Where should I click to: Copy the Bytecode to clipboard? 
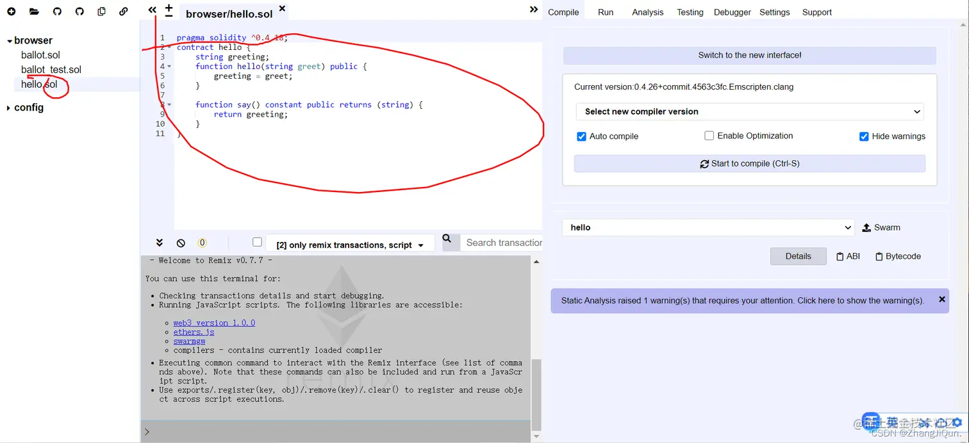click(x=898, y=256)
